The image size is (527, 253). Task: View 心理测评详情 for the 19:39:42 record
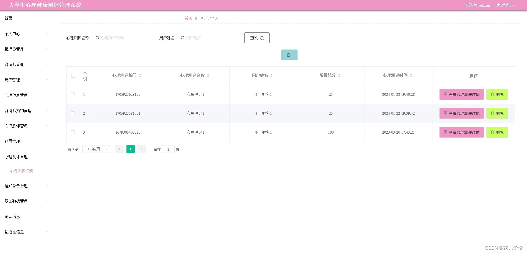[x=462, y=113]
